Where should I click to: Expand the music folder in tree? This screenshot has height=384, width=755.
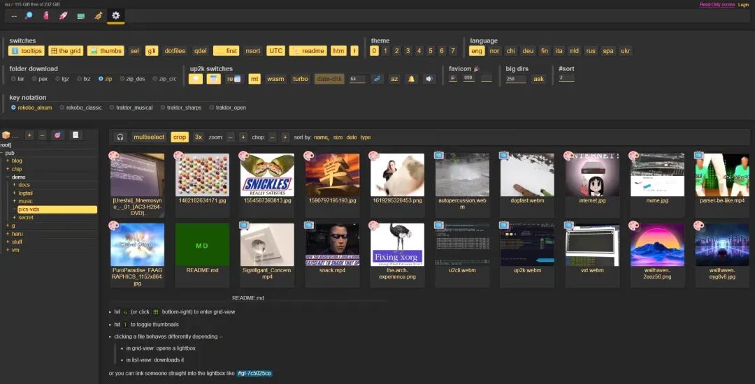pyautogui.click(x=15, y=201)
